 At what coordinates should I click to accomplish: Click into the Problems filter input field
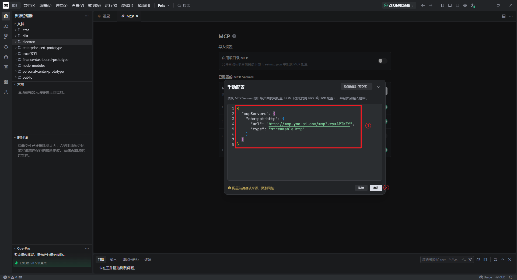tap(444, 260)
